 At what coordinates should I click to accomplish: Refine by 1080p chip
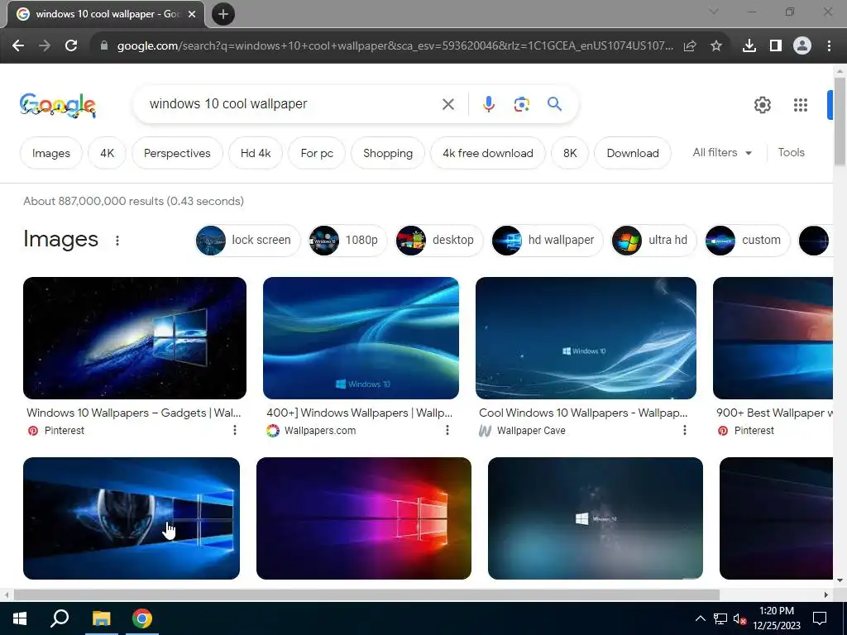[347, 241]
